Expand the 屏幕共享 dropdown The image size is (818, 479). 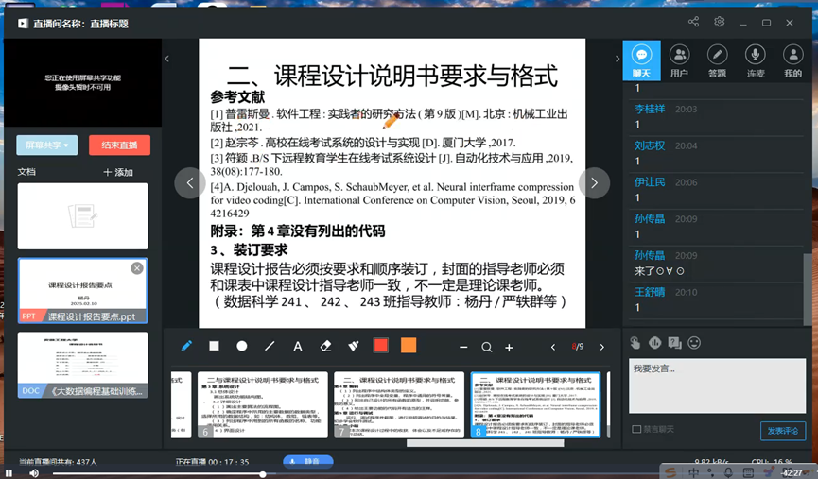pos(46,145)
